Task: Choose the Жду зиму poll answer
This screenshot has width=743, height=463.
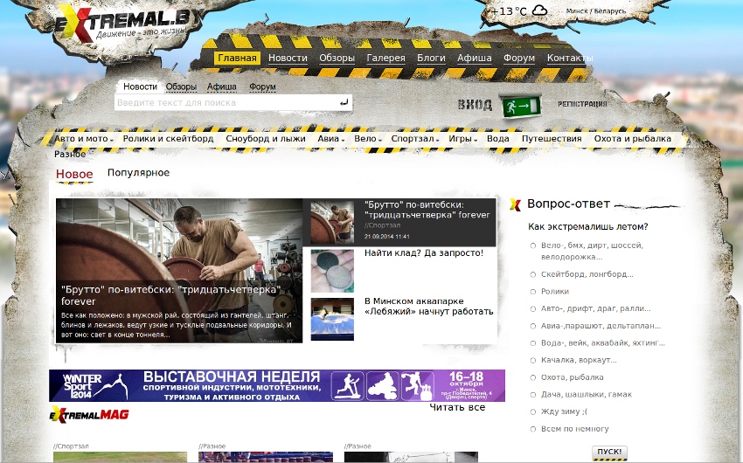Action: click(x=533, y=411)
